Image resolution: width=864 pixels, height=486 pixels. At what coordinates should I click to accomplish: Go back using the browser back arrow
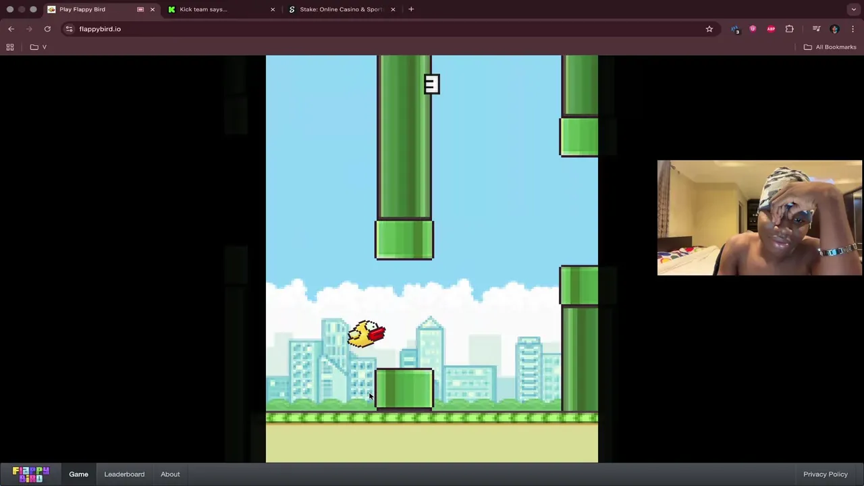tap(11, 29)
